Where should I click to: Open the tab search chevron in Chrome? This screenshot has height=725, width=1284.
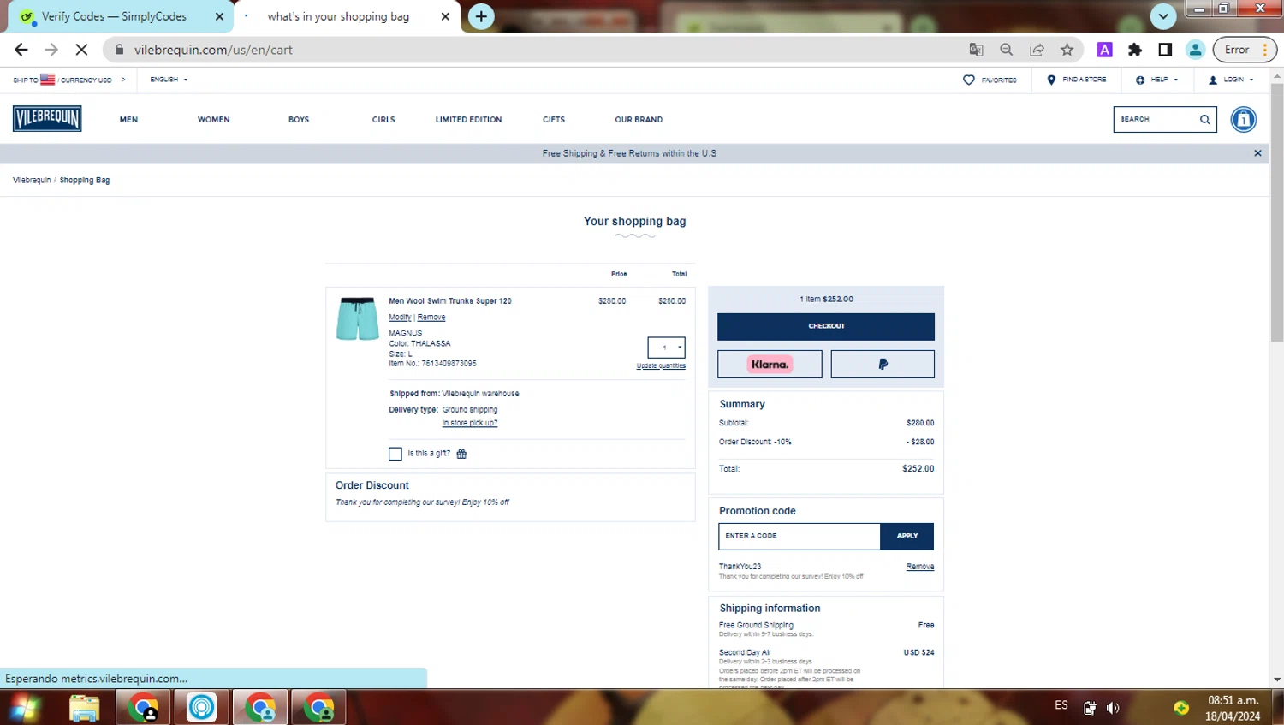coord(1162,16)
